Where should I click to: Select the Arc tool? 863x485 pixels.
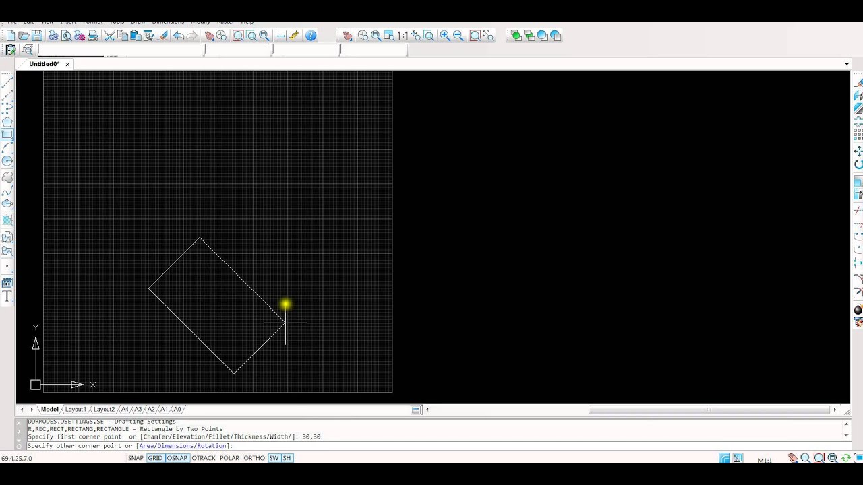pos(7,148)
